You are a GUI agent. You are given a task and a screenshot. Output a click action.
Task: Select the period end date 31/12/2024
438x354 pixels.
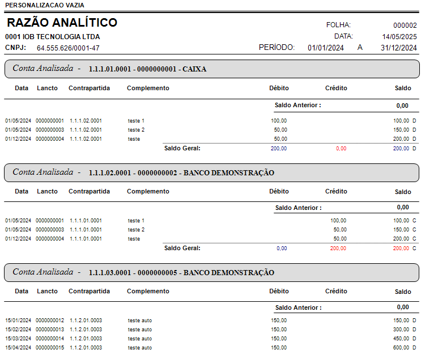tap(399, 48)
